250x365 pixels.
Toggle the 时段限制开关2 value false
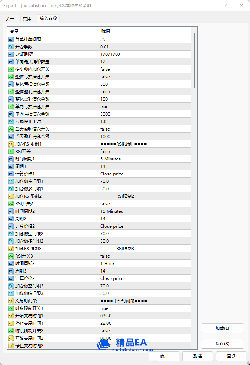point(145,330)
